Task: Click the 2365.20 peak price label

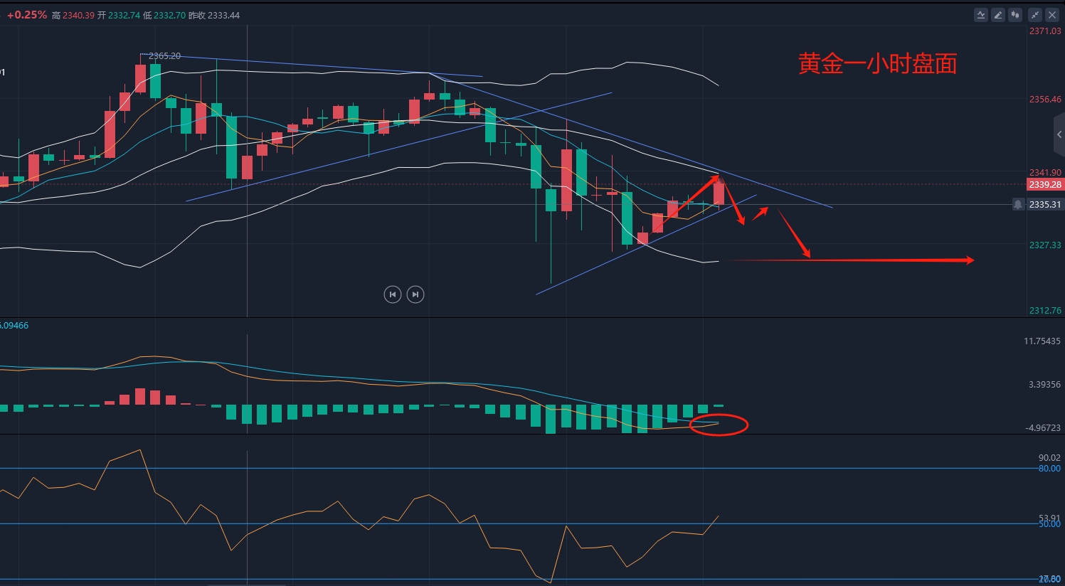Action: click(164, 56)
